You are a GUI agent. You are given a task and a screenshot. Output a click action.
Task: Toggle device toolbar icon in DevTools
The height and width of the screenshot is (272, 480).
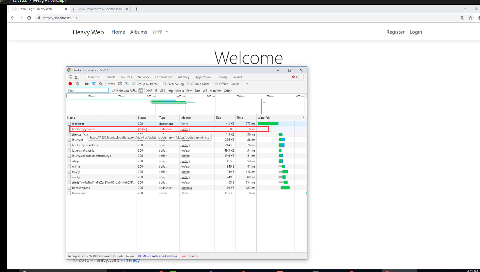[x=77, y=77]
